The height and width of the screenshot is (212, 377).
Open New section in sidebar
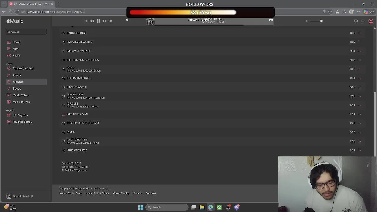(x=16, y=49)
